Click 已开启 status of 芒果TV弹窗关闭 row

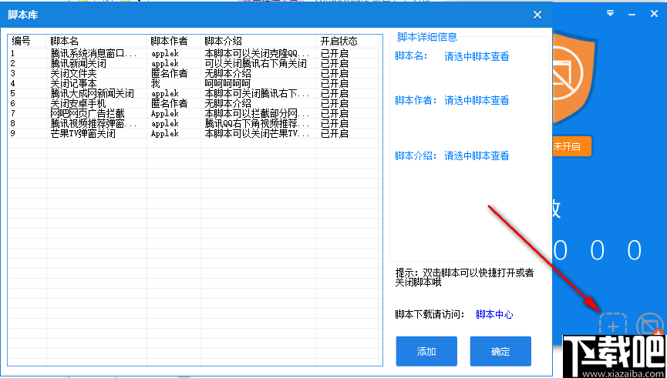tap(335, 133)
